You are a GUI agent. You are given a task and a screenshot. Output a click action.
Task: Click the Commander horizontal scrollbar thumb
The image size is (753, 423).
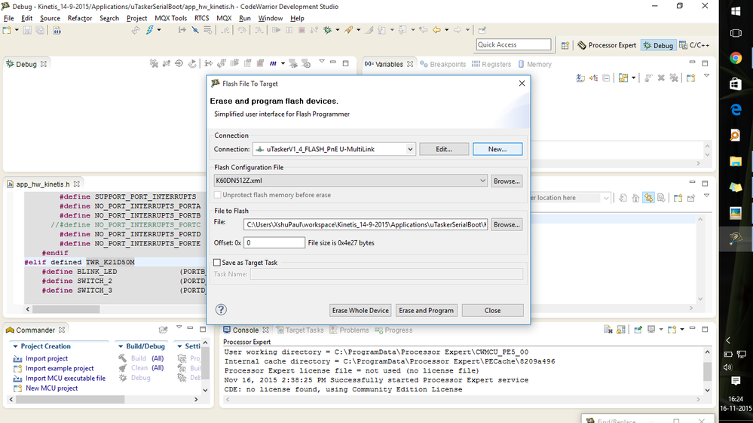[x=70, y=399]
